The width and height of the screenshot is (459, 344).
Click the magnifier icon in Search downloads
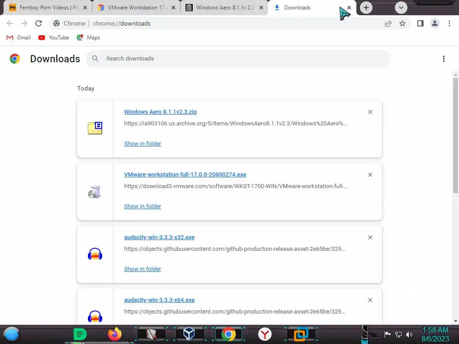click(x=95, y=59)
